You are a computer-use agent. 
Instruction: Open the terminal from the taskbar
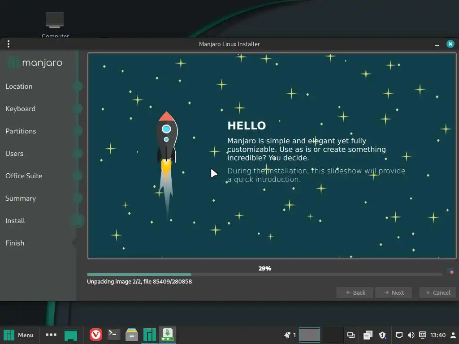pos(113,334)
